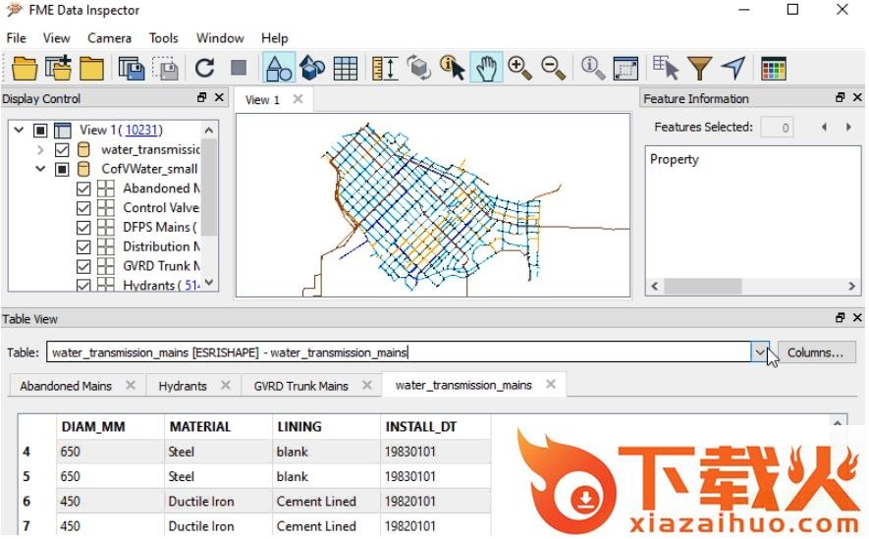Click the Zoom to Full Extent icon

625,69
